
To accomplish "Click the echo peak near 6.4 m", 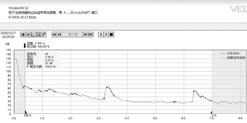I will click(194, 91).
